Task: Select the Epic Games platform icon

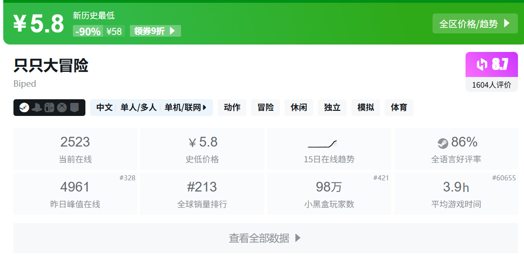Action: pyautogui.click(x=74, y=108)
